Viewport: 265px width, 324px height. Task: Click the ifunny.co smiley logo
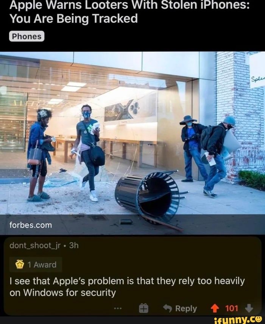tap(259, 320)
